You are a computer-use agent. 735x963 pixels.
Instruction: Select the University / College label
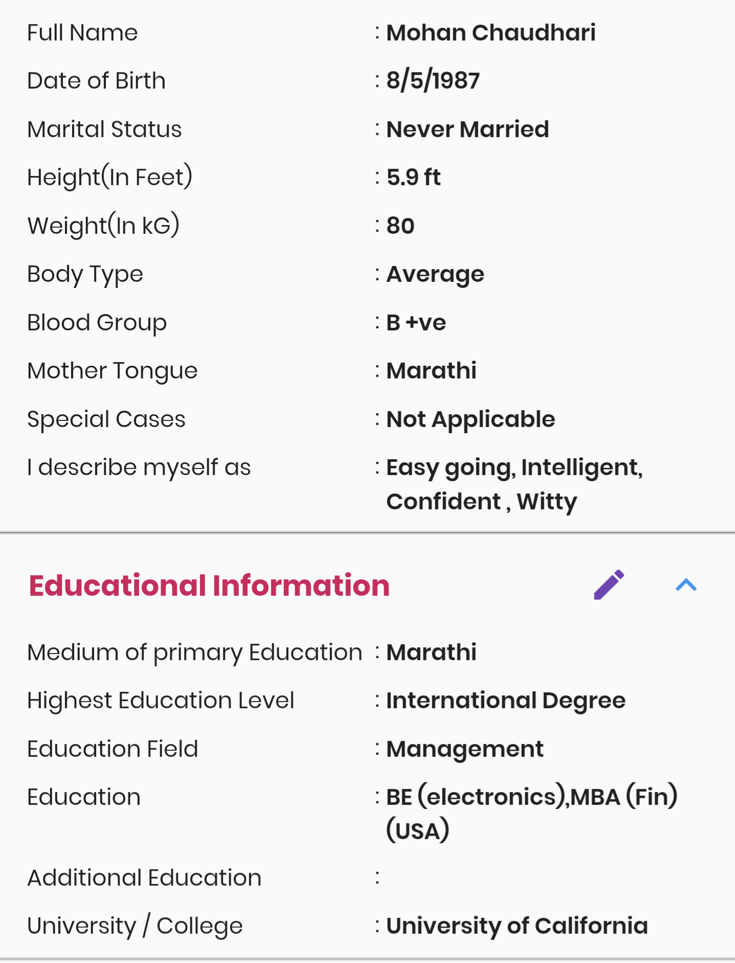coord(135,926)
